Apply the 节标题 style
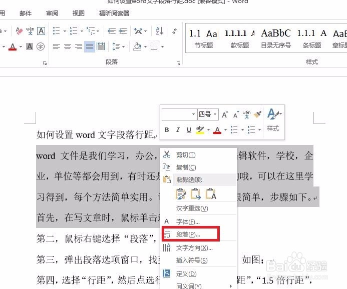 click(204, 38)
